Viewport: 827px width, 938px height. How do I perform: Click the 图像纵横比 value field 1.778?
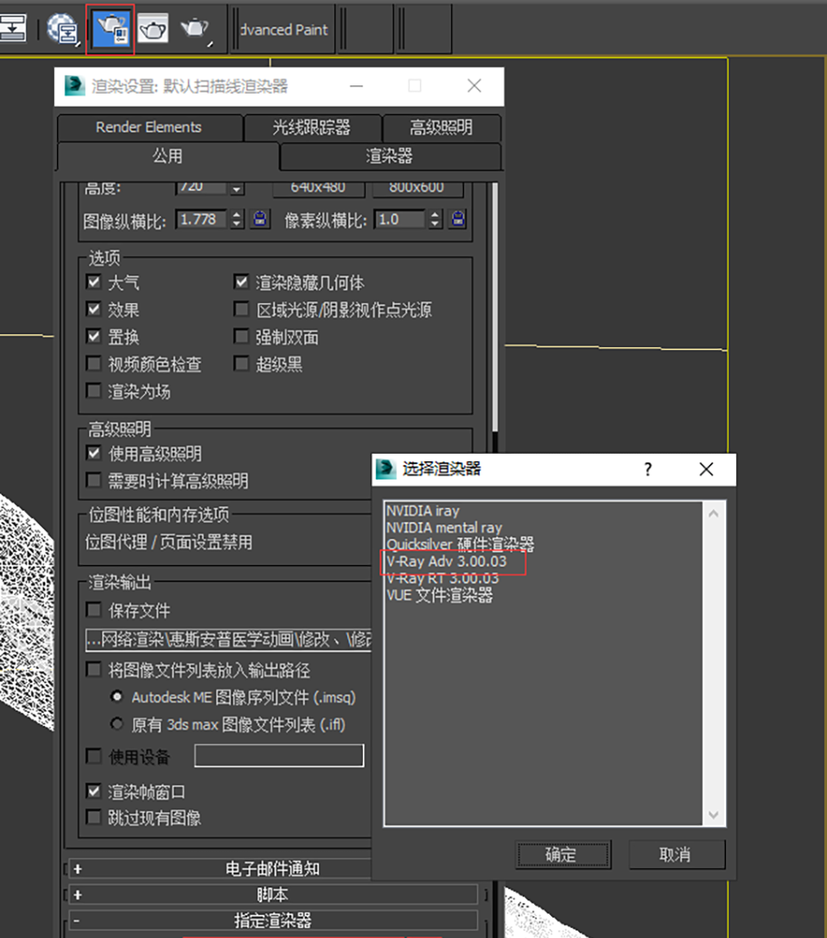click(201, 219)
